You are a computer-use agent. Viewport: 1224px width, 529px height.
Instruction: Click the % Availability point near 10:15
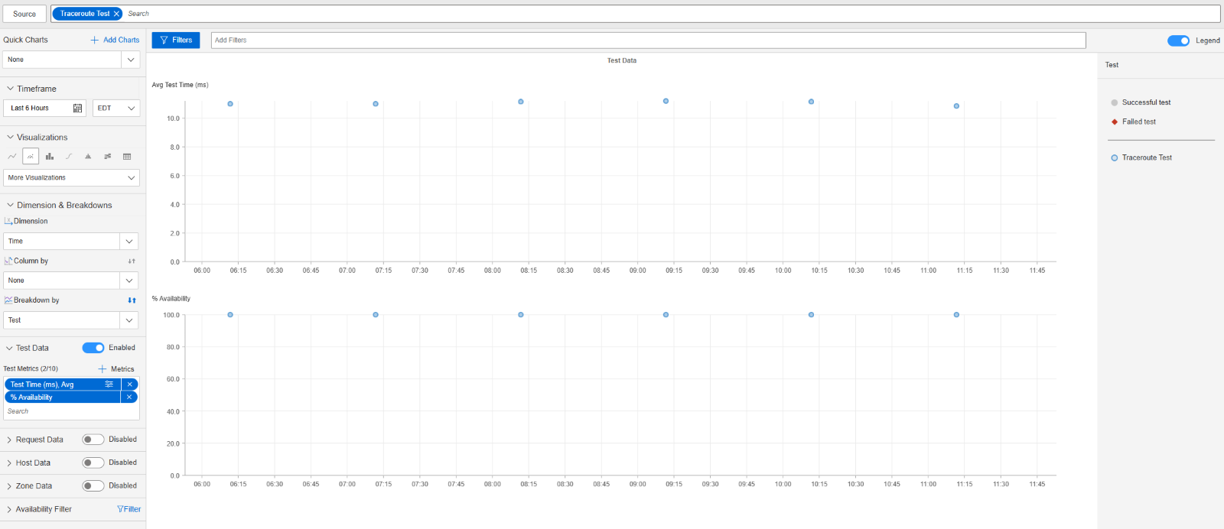click(x=811, y=315)
